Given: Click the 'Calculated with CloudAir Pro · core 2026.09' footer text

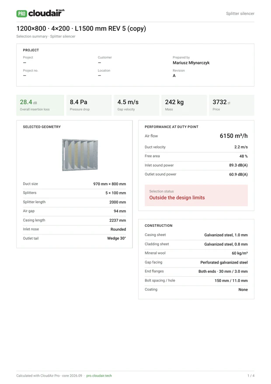Looking at the screenshot, I should point(49,375).
